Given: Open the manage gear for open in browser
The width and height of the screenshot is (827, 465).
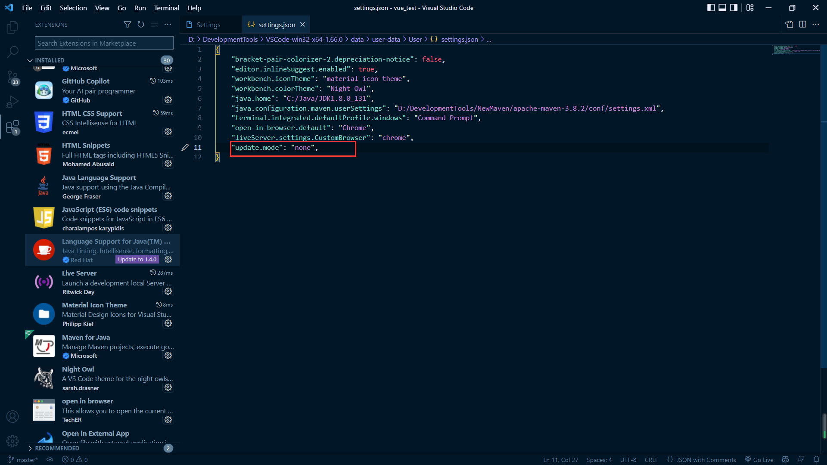Looking at the screenshot, I should (168, 420).
